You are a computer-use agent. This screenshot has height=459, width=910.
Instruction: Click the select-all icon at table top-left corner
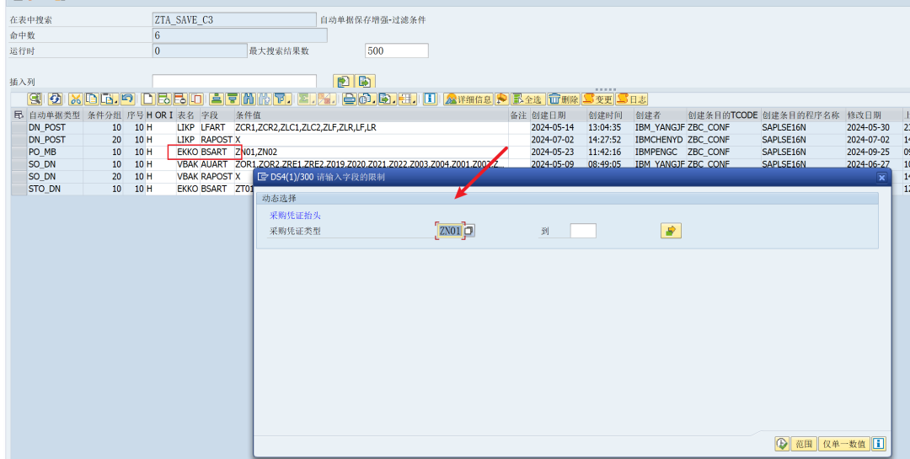tap(19, 115)
